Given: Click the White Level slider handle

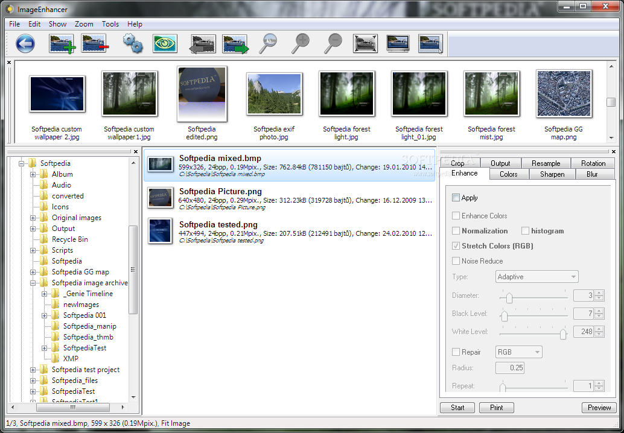Looking at the screenshot, I should pos(563,334).
